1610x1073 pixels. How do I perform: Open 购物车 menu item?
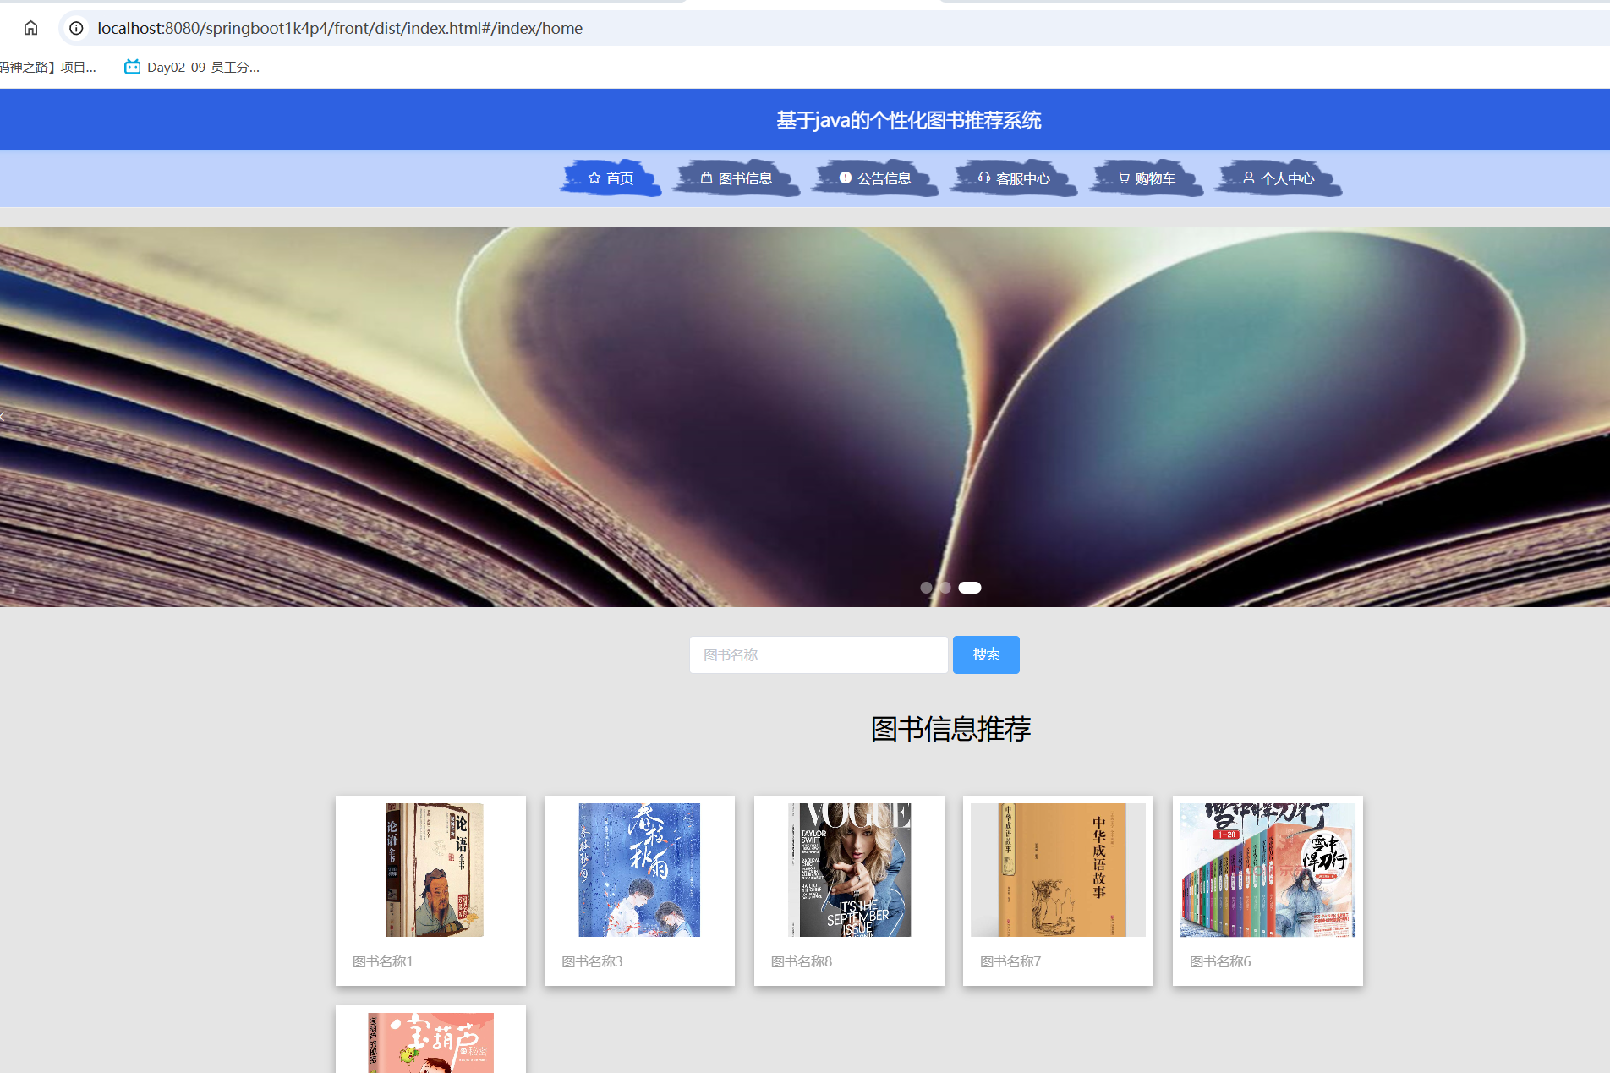click(1147, 178)
